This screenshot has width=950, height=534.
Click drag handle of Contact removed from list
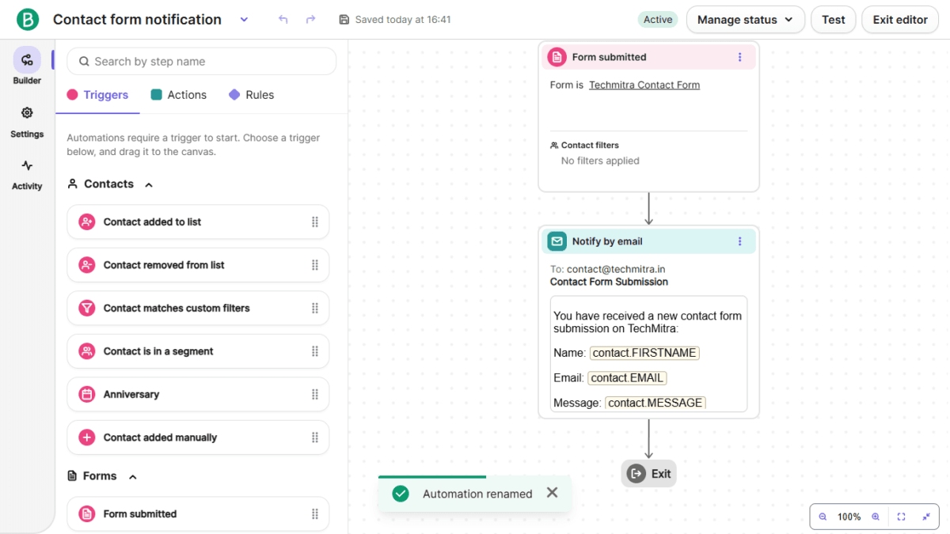coord(315,265)
